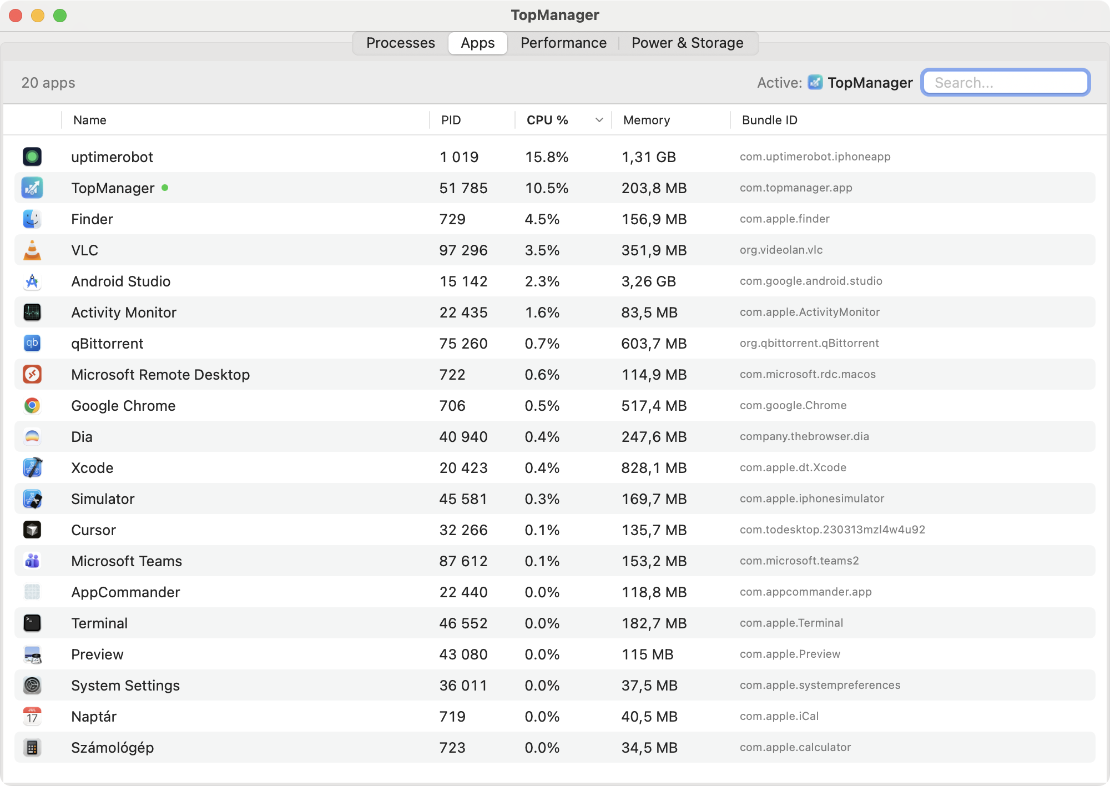Click the Xcode app icon
The image size is (1110, 786).
tap(32, 468)
